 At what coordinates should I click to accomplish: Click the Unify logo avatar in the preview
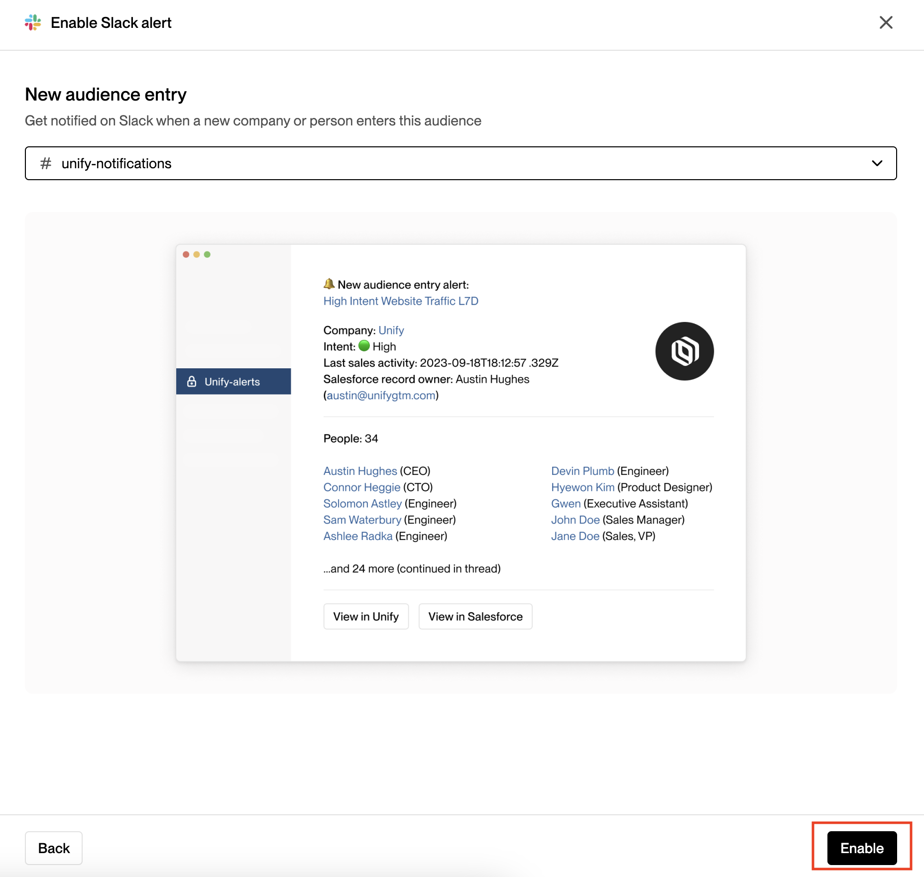(x=685, y=351)
